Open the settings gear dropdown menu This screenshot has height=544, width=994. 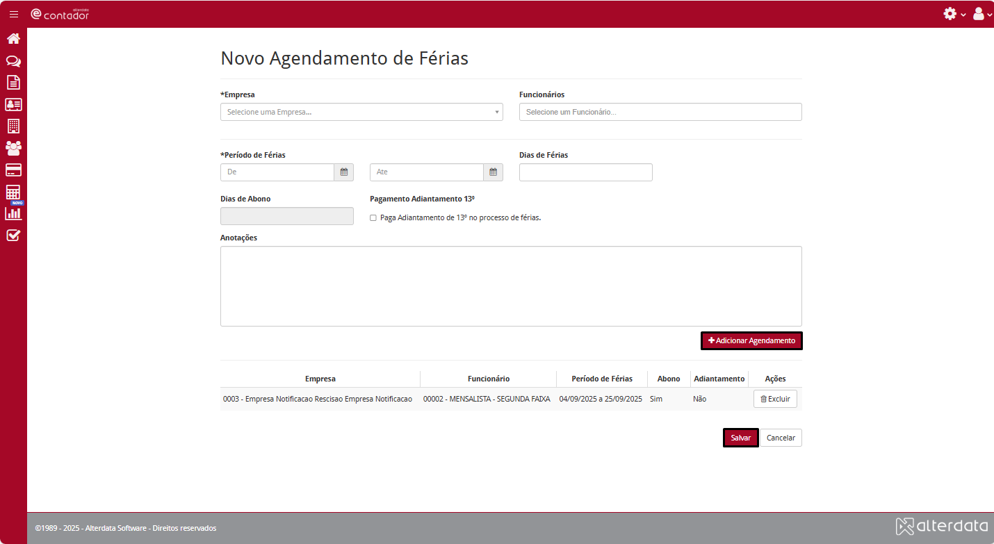point(954,14)
